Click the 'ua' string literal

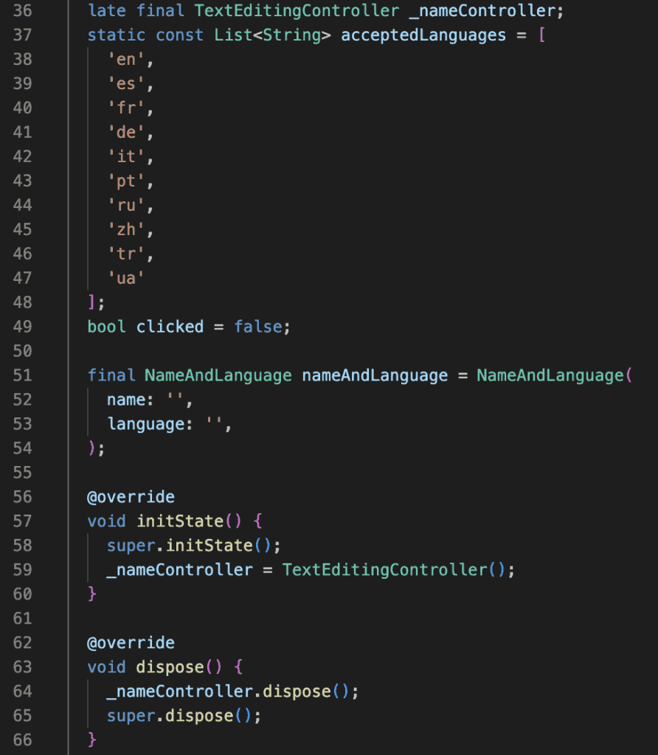tap(125, 278)
